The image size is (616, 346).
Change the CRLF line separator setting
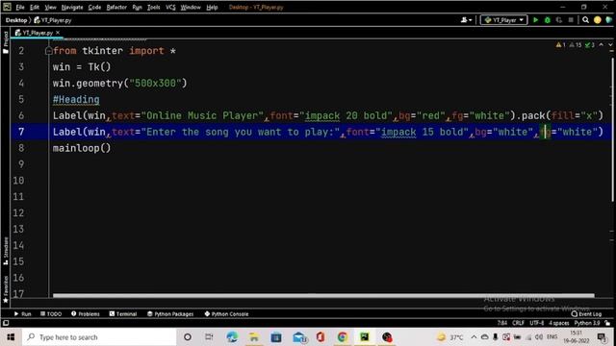[x=518, y=323]
